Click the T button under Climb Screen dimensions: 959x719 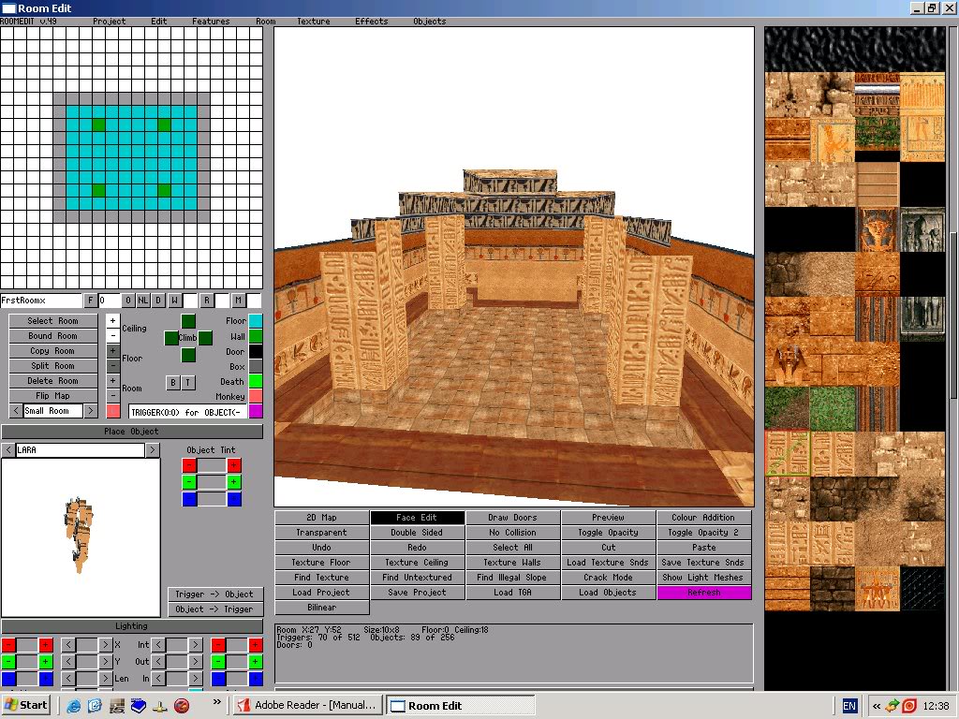coord(187,383)
